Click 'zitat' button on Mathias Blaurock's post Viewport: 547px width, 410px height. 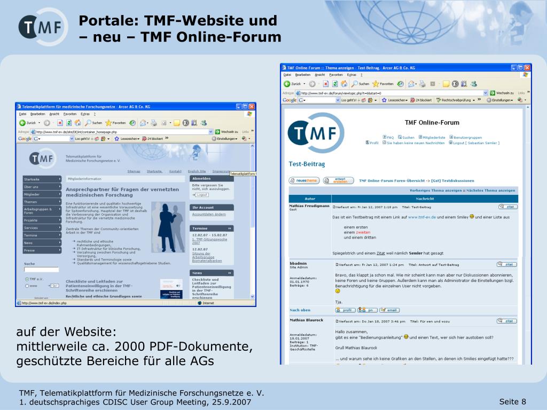click(507, 321)
